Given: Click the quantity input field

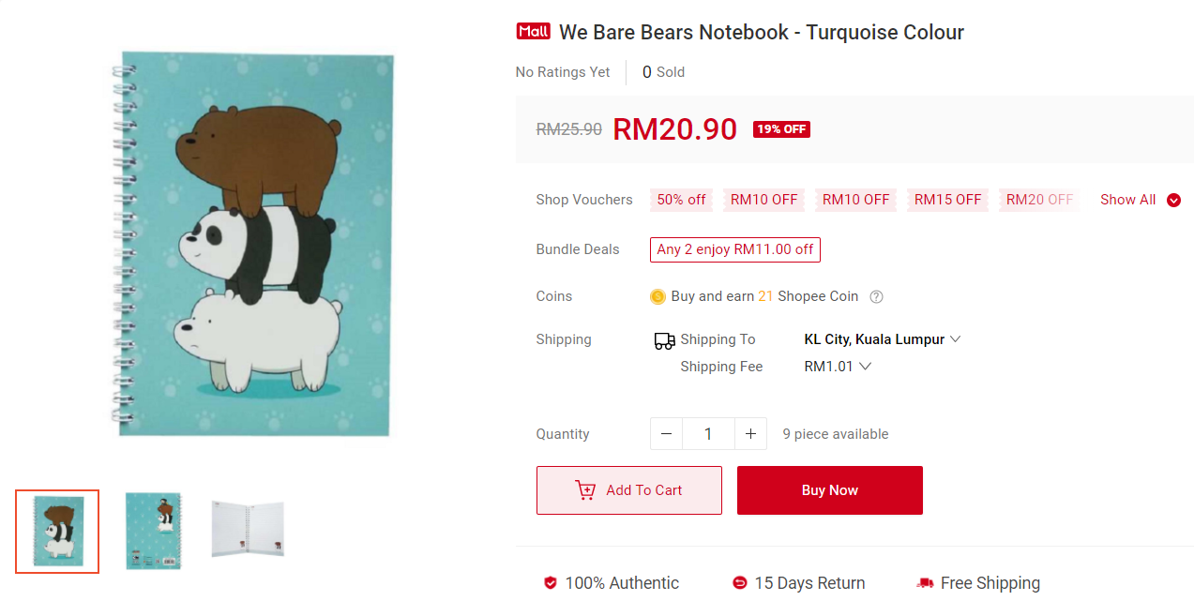Looking at the screenshot, I should (x=708, y=434).
